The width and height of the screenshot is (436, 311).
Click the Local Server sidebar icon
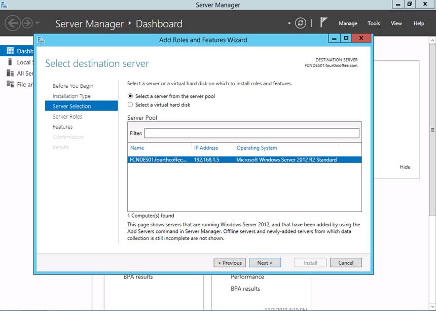[10, 62]
